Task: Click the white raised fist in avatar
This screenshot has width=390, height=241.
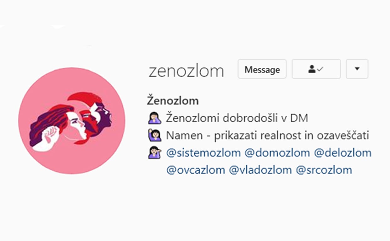Action: click(x=48, y=138)
